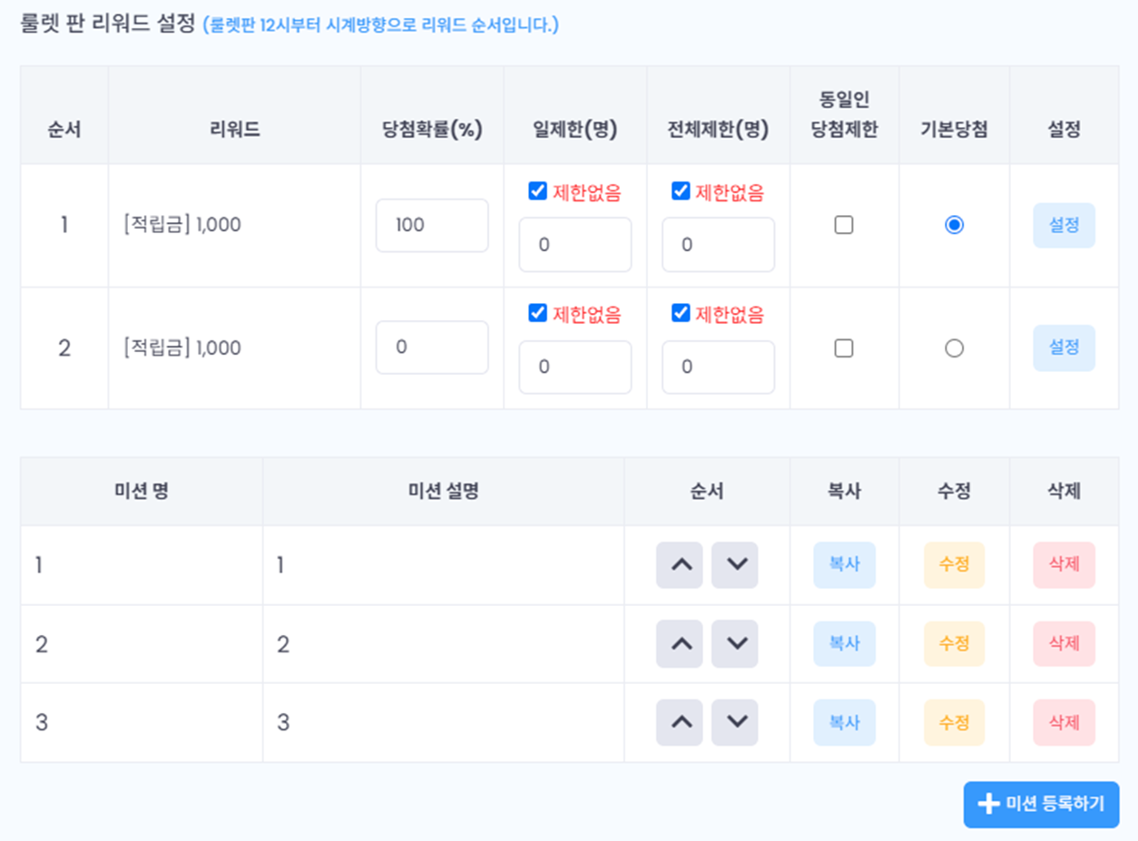
Task: Delete mission 3 with 삭제 button
Action: (x=1064, y=722)
